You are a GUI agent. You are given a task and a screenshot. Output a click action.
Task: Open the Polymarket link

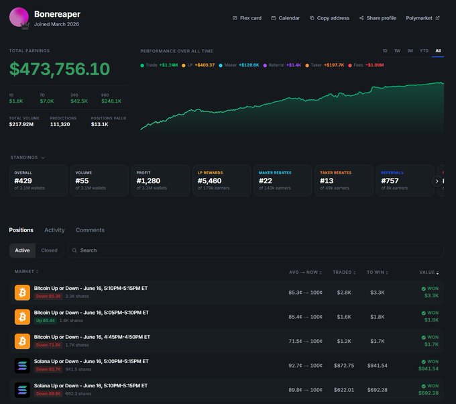point(423,18)
